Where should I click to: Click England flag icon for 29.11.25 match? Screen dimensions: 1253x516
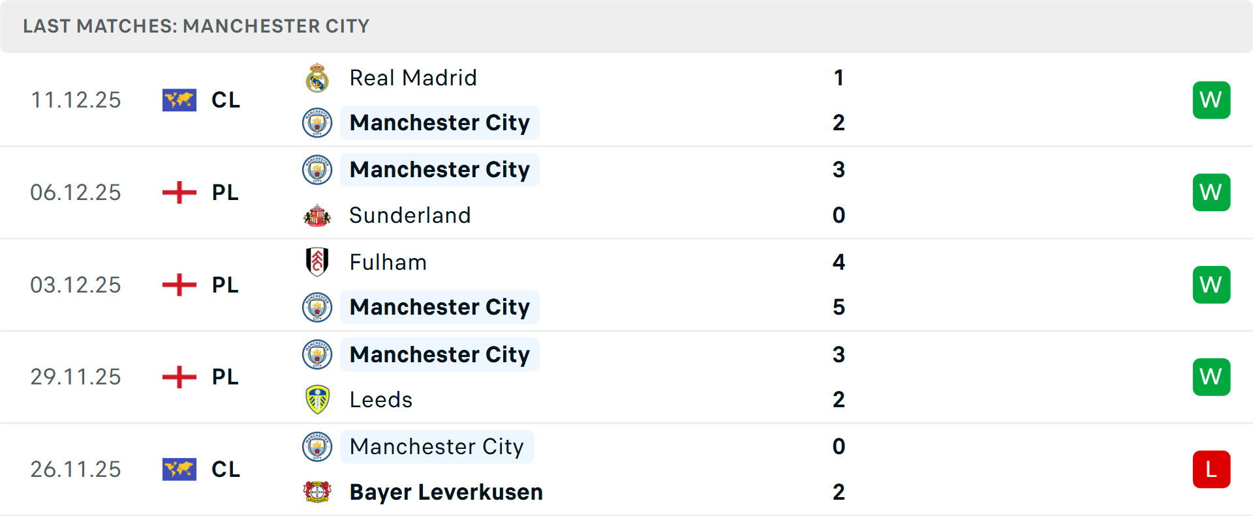[x=179, y=377]
